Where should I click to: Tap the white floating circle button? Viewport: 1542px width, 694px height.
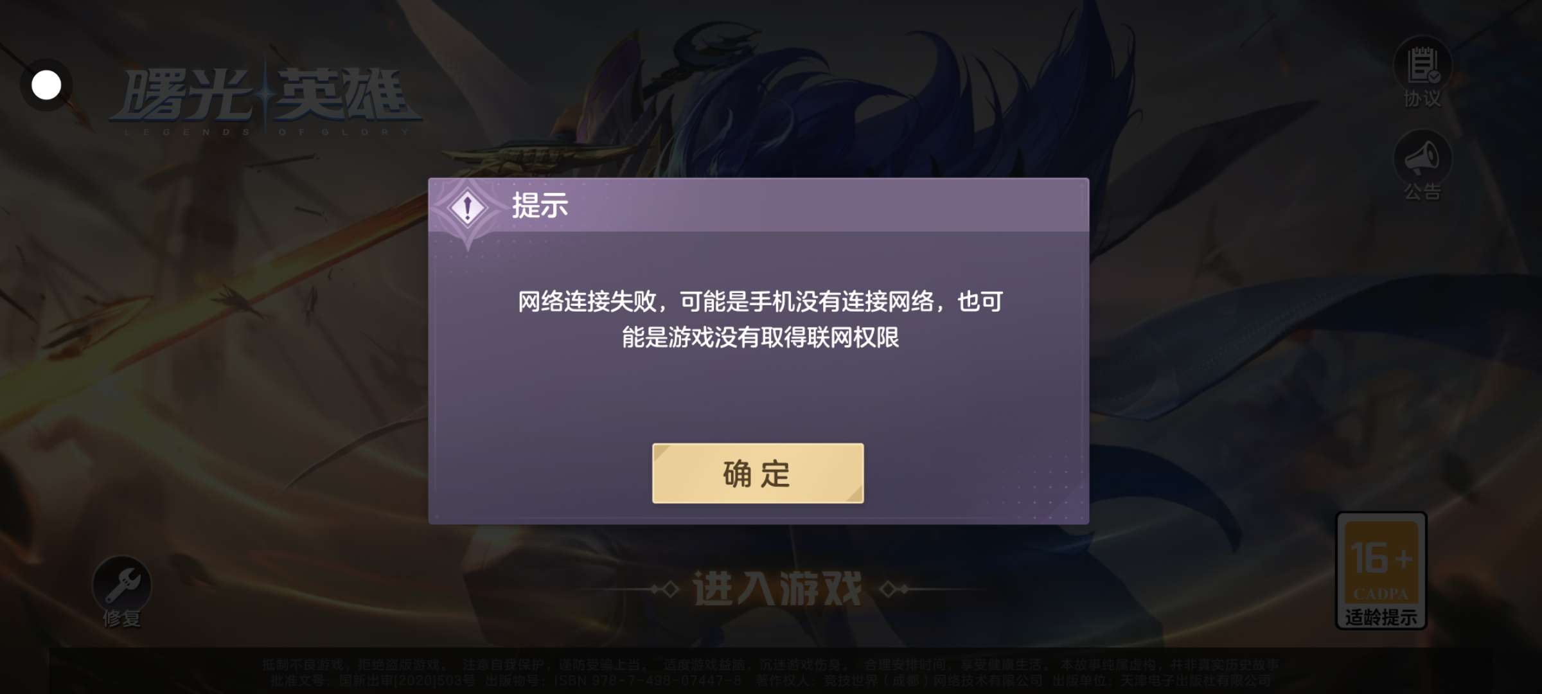pyautogui.click(x=46, y=85)
